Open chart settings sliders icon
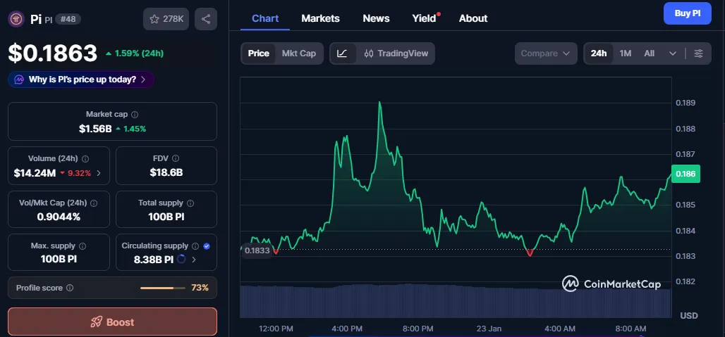This screenshot has width=725, height=337. tap(699, 53)
